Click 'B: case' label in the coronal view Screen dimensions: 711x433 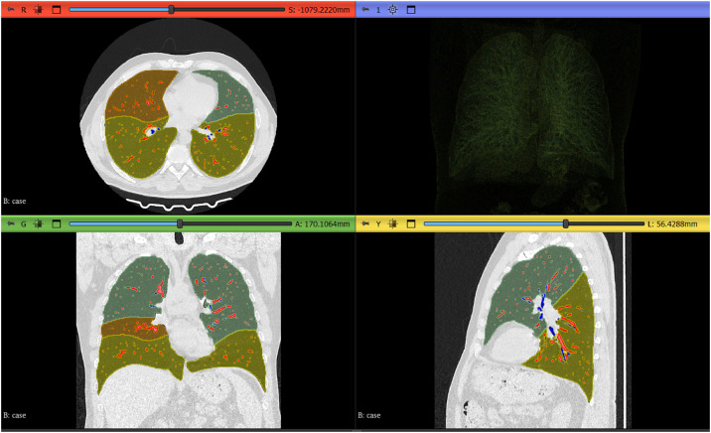[x=15, y=415]
